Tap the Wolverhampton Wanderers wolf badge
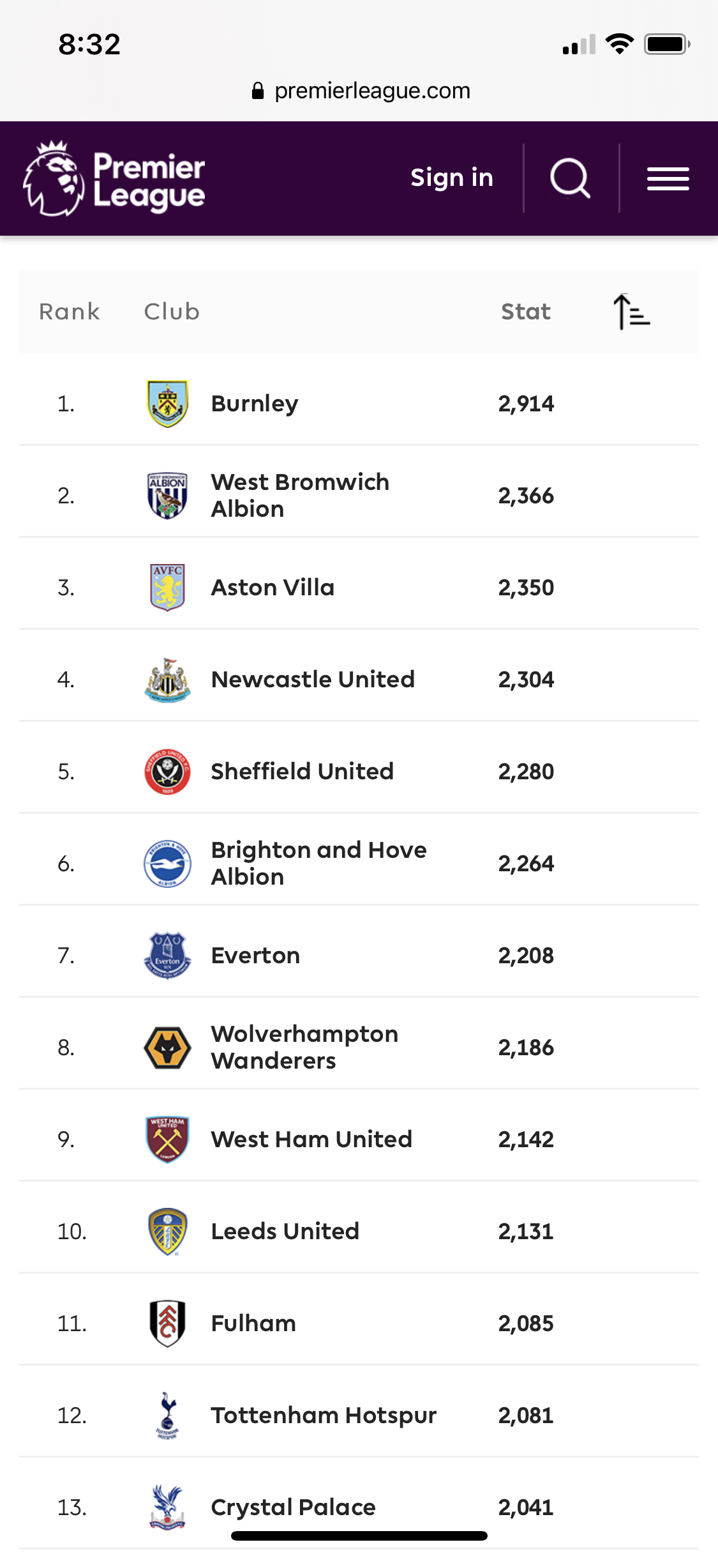The height and width of the screenshot is (1556, 718). (167, 1048)
